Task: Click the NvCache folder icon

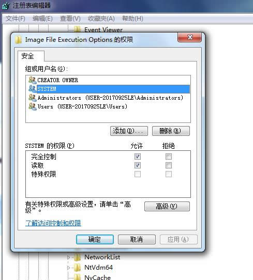Action: click(x=78, y=277)
